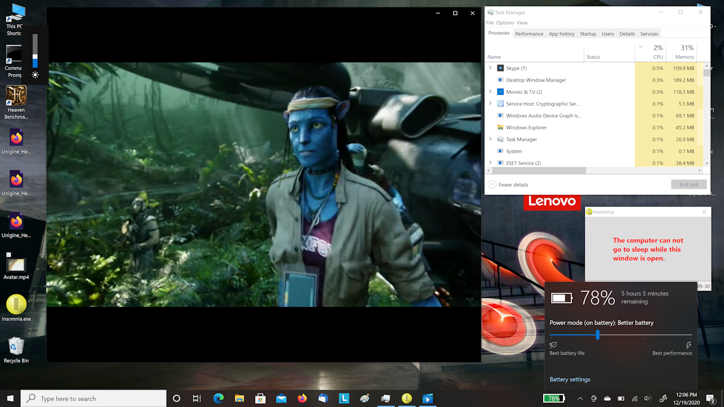This screenshot has height=407, width=724.
Task: Open File Explorer from the taskbar
Action: pyautogui.click(x=239, y=399)
